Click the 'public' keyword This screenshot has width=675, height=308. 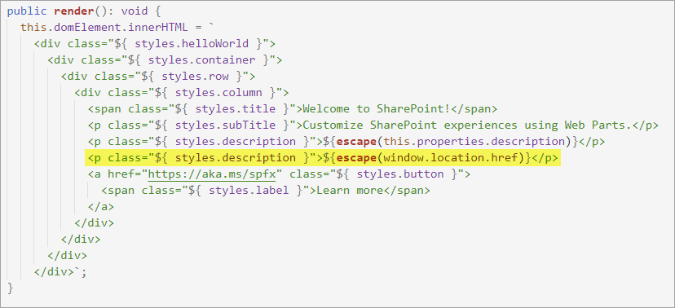coord(28,11)
